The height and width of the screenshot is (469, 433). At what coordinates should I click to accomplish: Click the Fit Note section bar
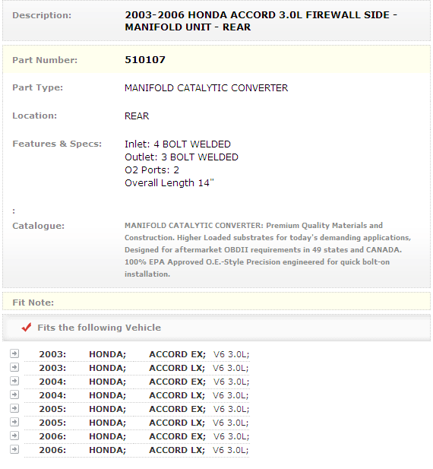216,302
